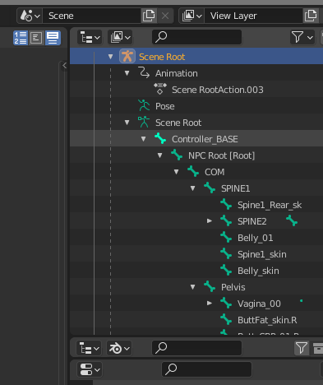Open the outliner filter dropdown
This screenshot has width=323, height=385.
click(x=302, y=37)
